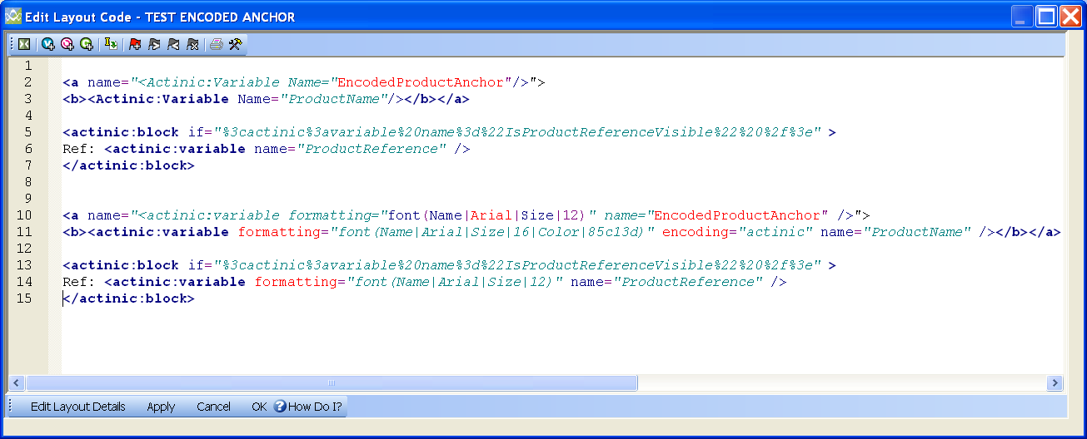Viewport: 1087px width, 439px height.
Task: Click the green collapse icon in toolbar
Action: [24, 45]
